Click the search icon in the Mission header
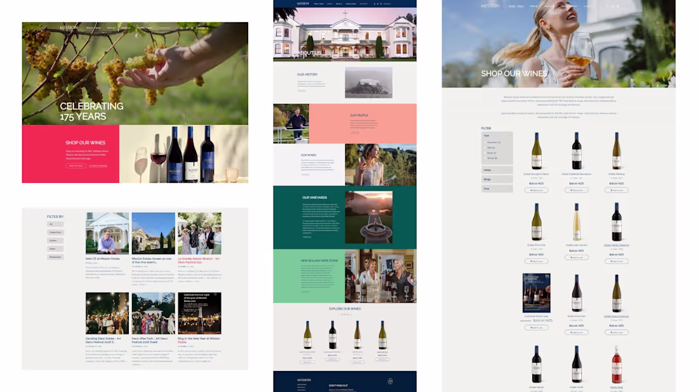Screen dimensions: 698x392 [606, 6]
